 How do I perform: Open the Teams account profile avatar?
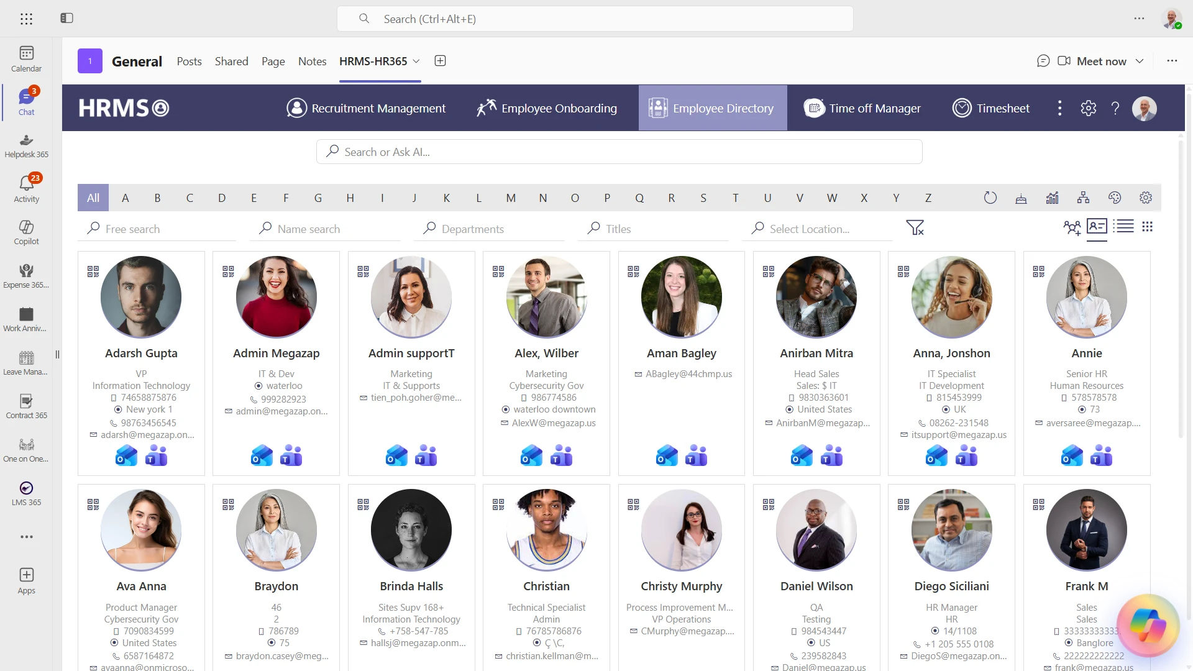point(1171,19)
